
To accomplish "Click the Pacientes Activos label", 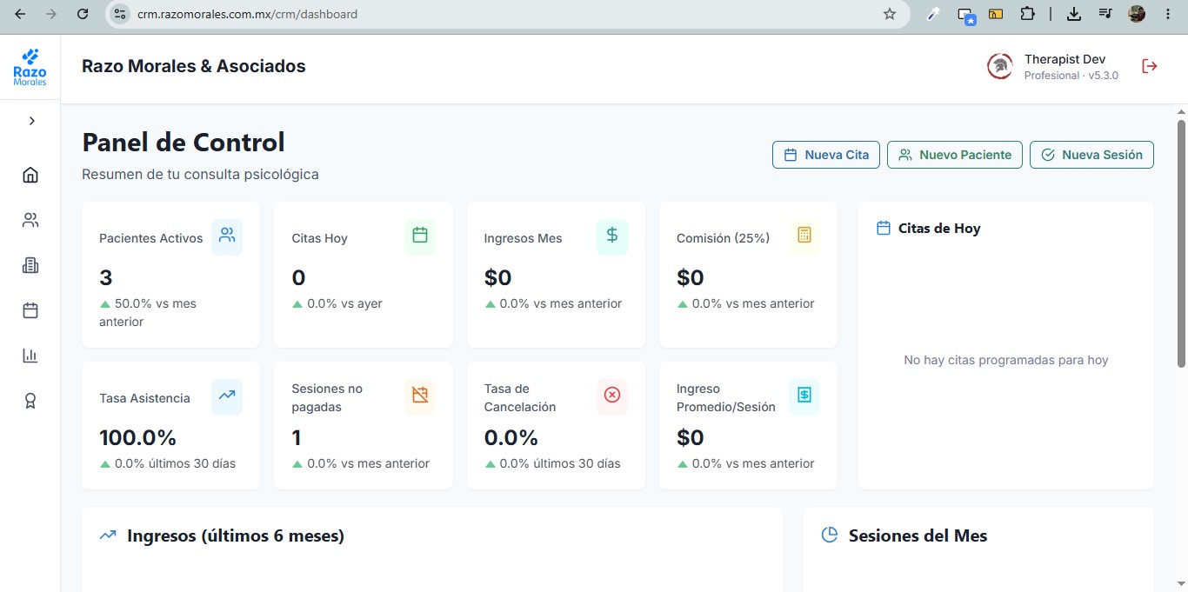I will pyautogui.click(x=151, y=238).
